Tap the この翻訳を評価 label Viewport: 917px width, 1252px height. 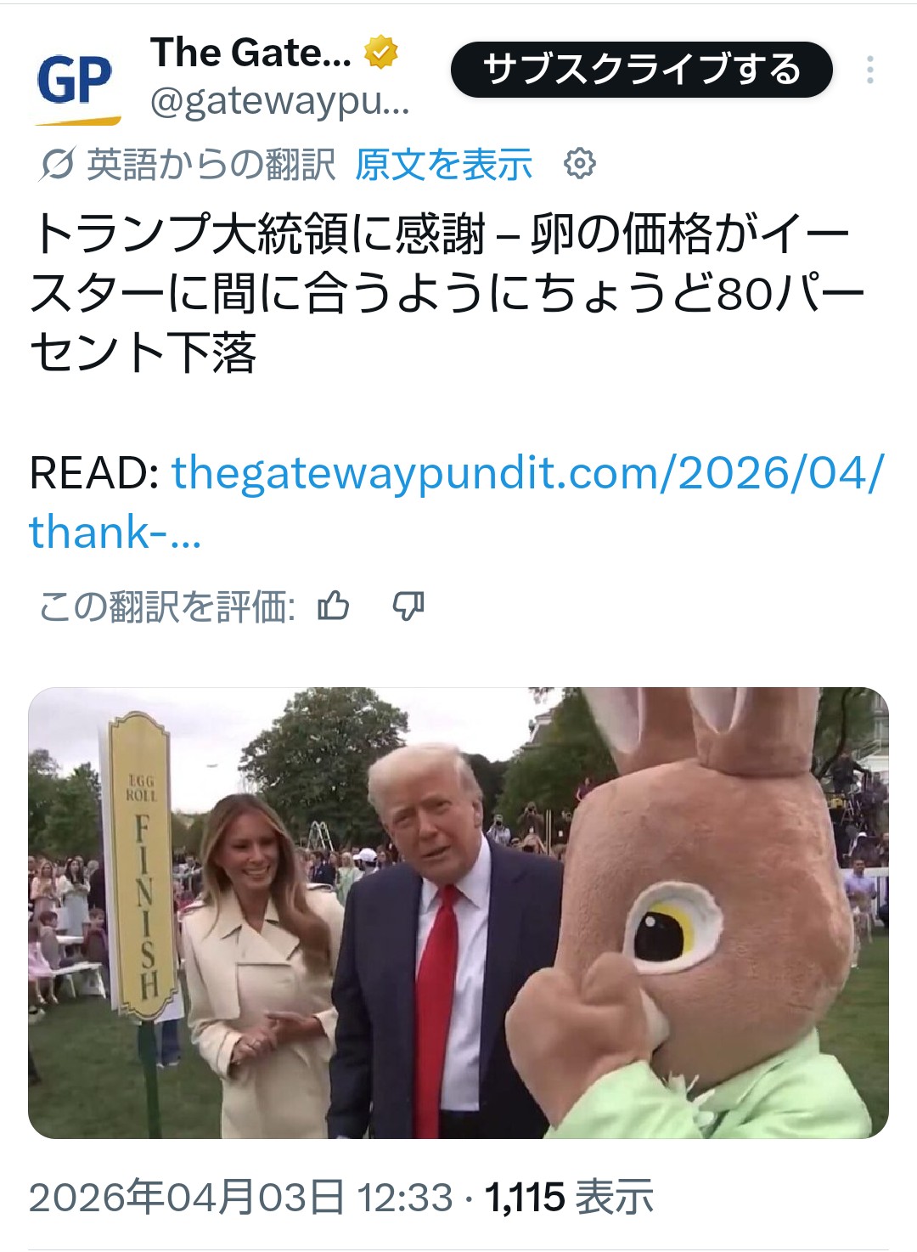point(167,606)
